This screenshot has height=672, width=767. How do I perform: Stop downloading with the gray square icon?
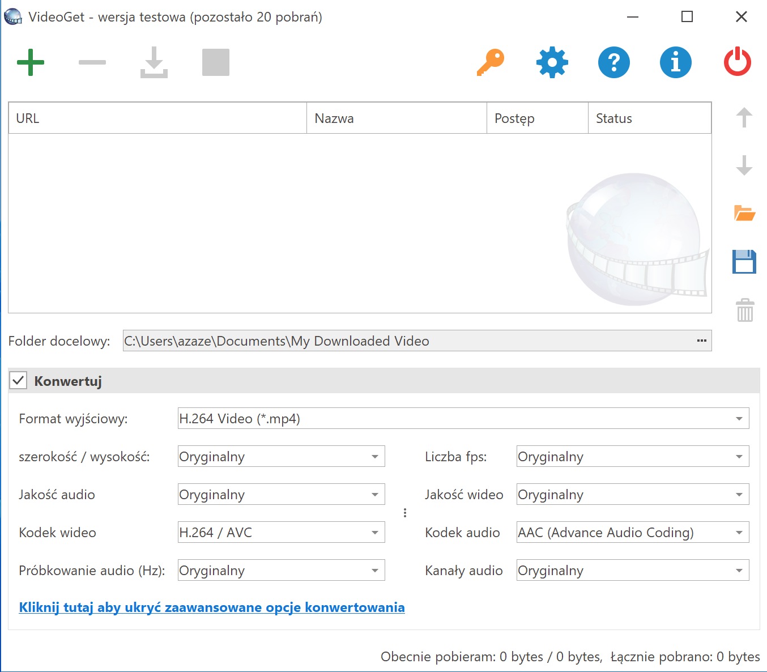[x=216, y=62]
